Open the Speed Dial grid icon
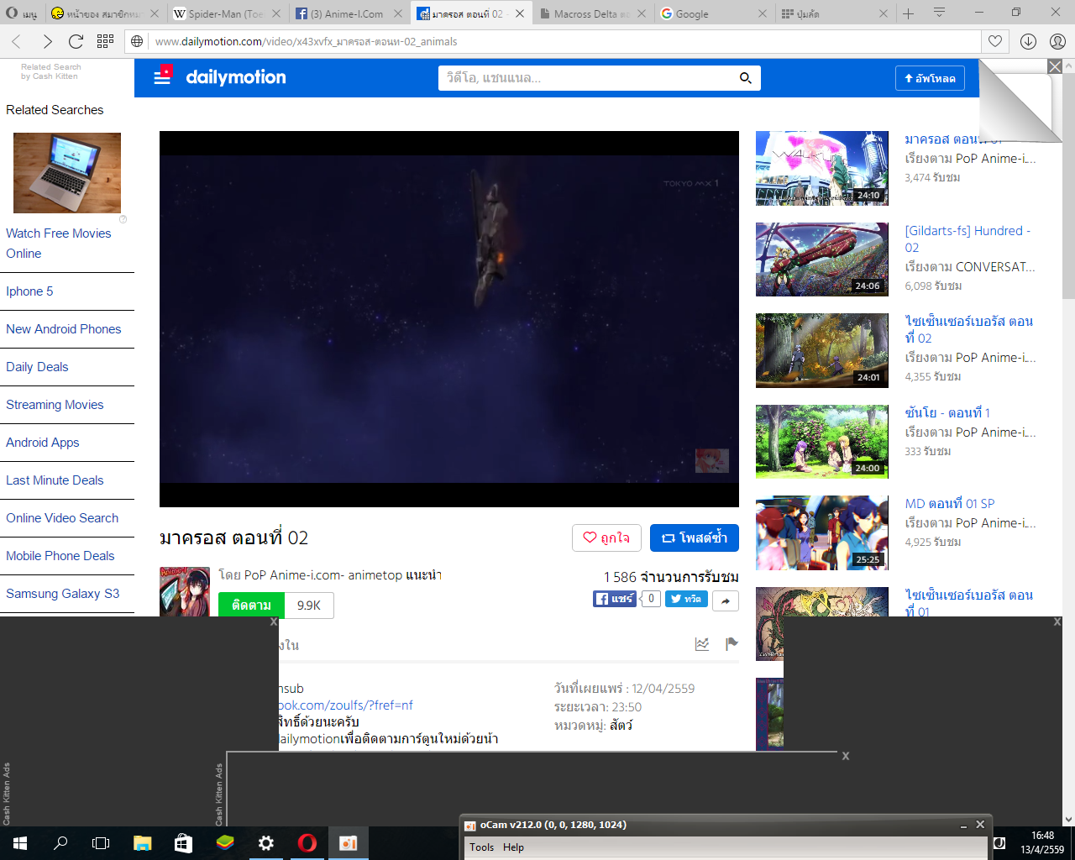Screen dimensions: 1075x860 [x=105, y=41]
